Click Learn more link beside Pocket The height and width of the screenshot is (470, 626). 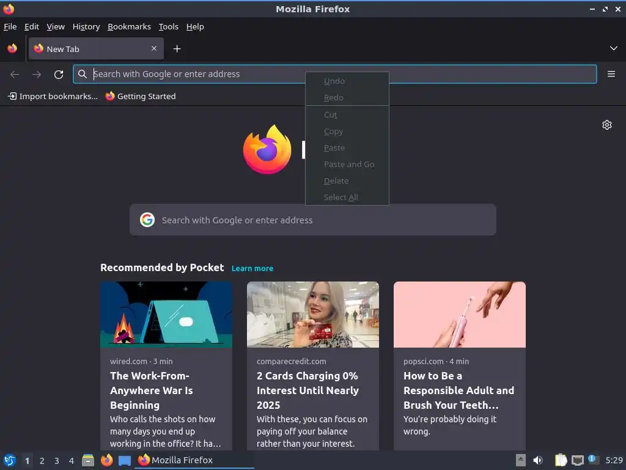click(252, 269)
